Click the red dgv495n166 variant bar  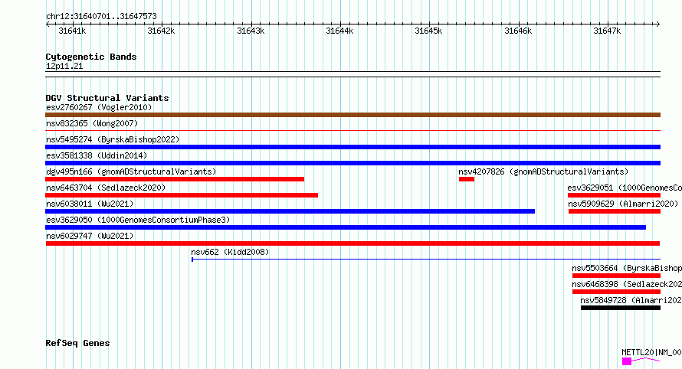coord(175,179)
